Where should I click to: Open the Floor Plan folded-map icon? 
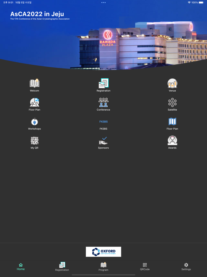tap(172, 121)
